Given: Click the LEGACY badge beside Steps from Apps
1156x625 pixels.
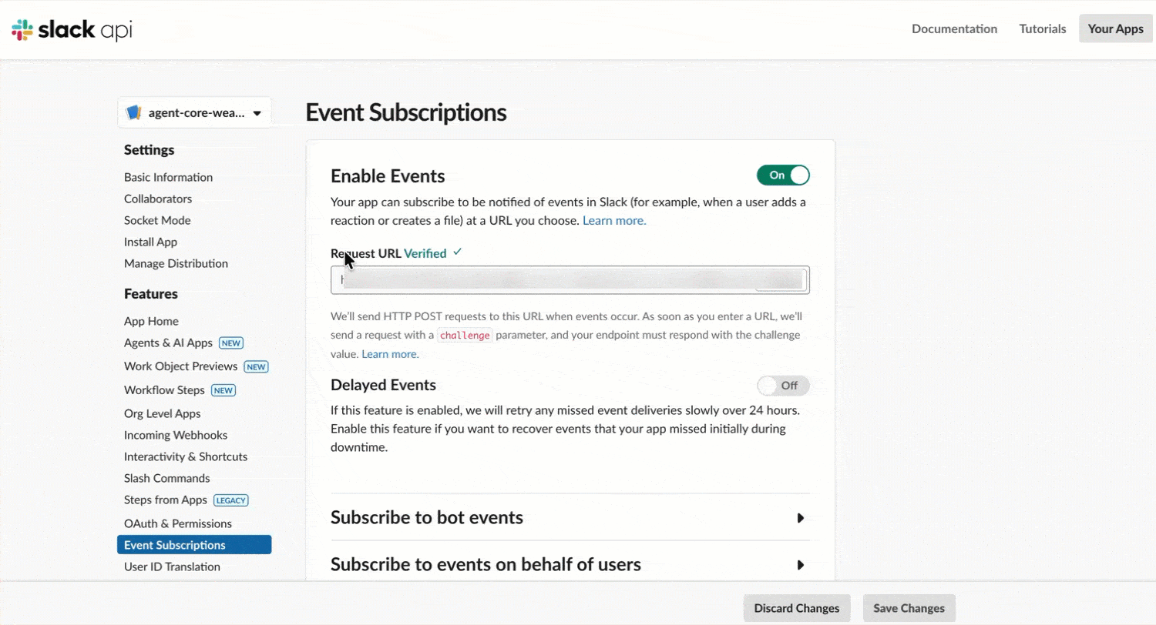Looking at the screenshot, I should pos(230,500).
